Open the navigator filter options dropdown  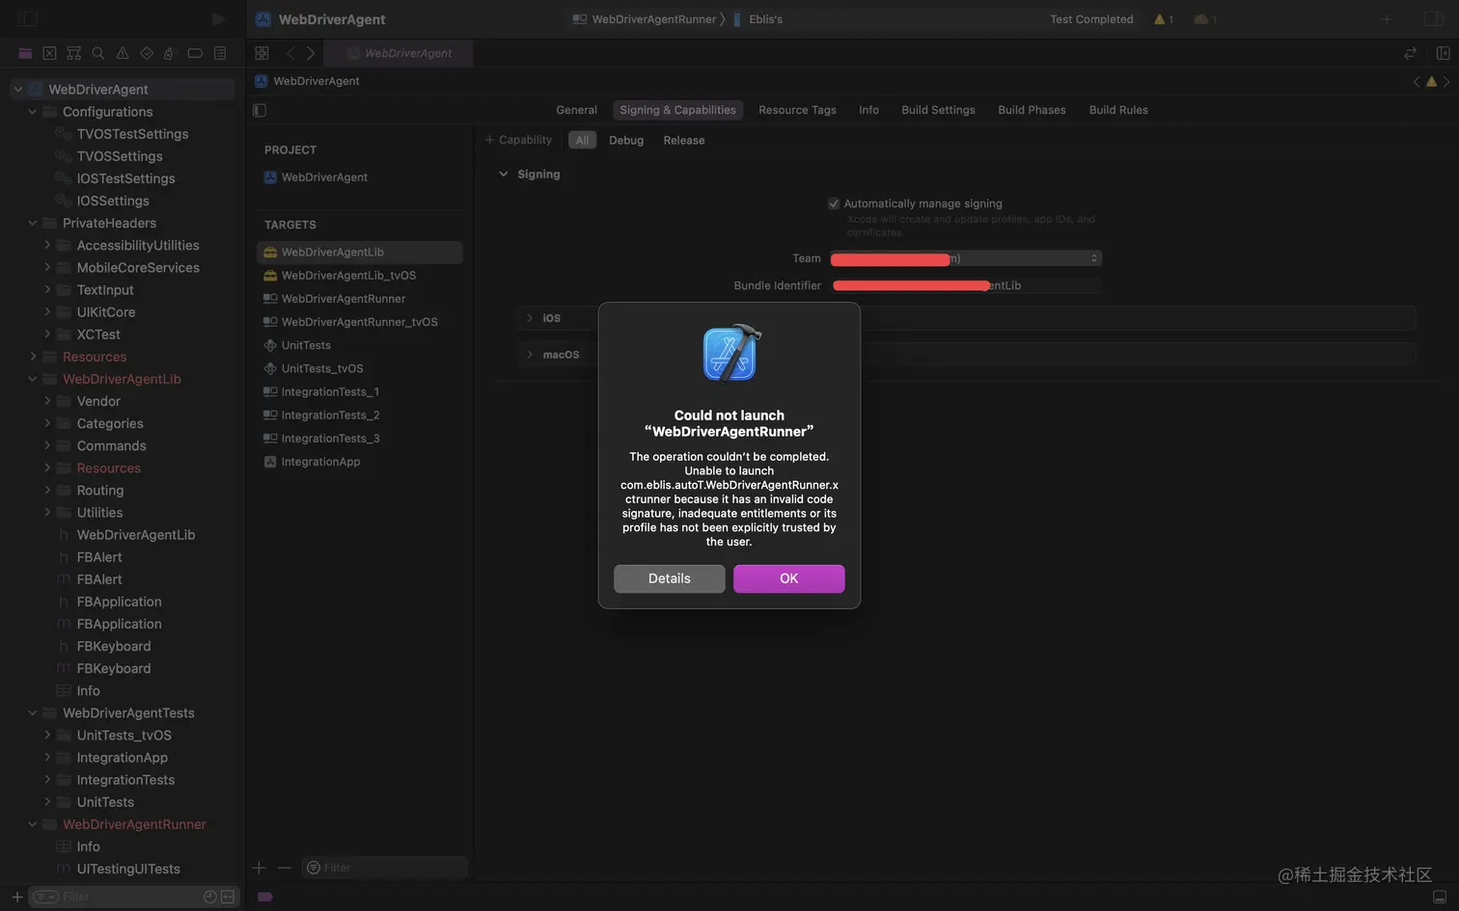(x=46, y=897)
